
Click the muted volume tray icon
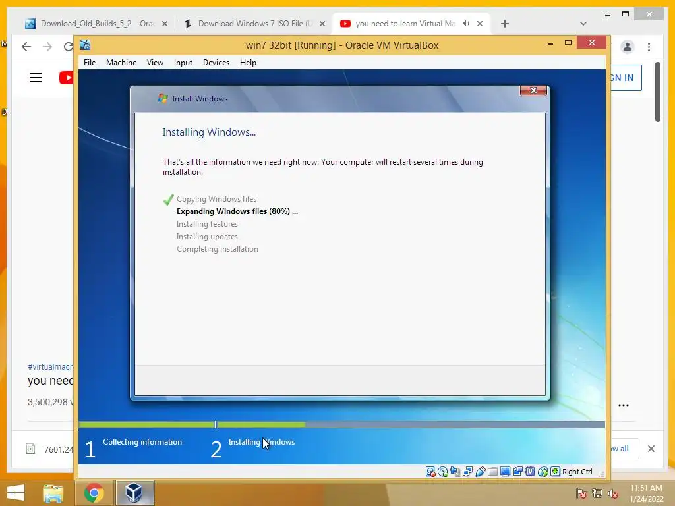[613, 493]
